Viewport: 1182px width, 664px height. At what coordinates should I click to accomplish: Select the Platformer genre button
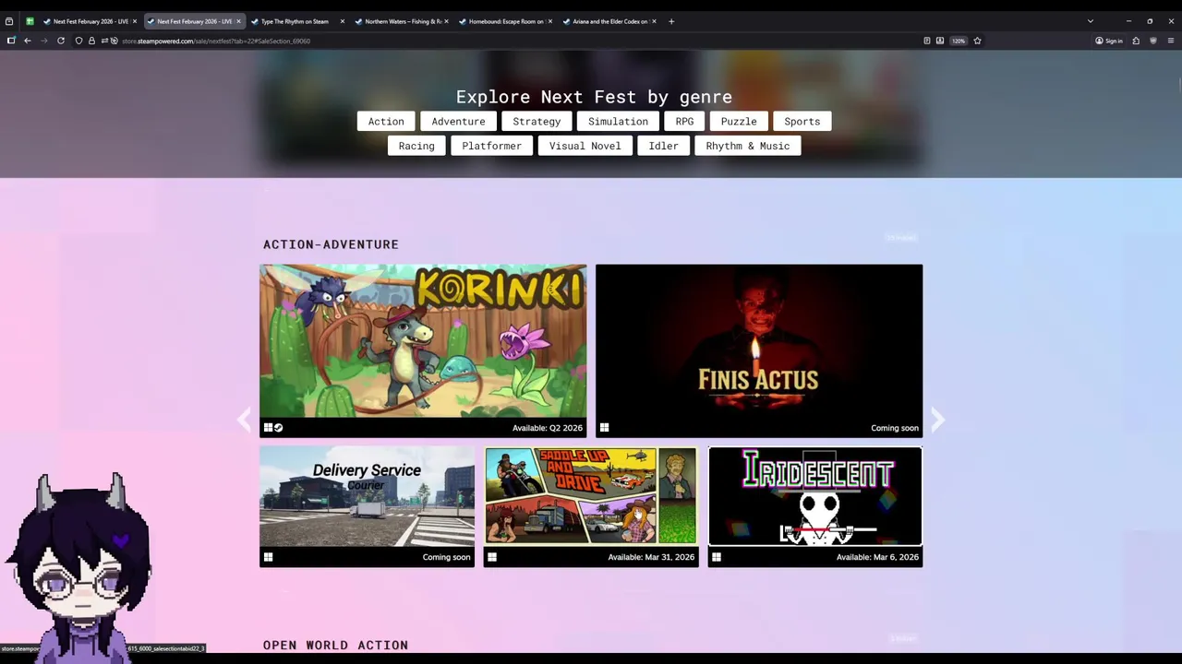491,146
